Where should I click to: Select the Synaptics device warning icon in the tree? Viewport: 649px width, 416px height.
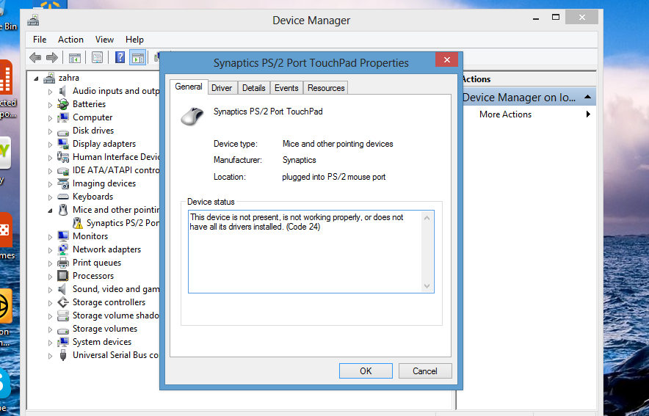pyautogui.click(x=78, y=223)
